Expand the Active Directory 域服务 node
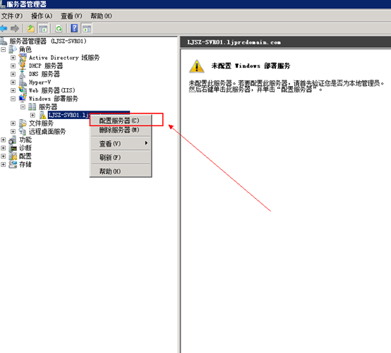Screen dimensions: 391x353 pyautogui.click(x=13, y=58)
